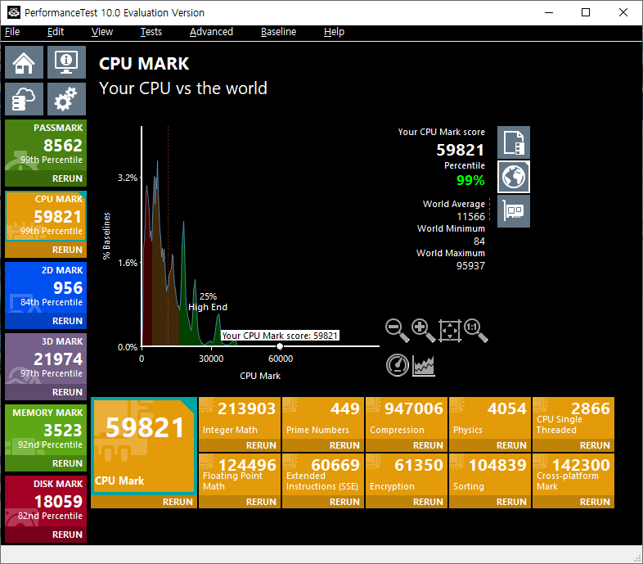Rerun the Cross-platform Mark test
This screenshot has width=643, height=564.
(x=595, y=502)
